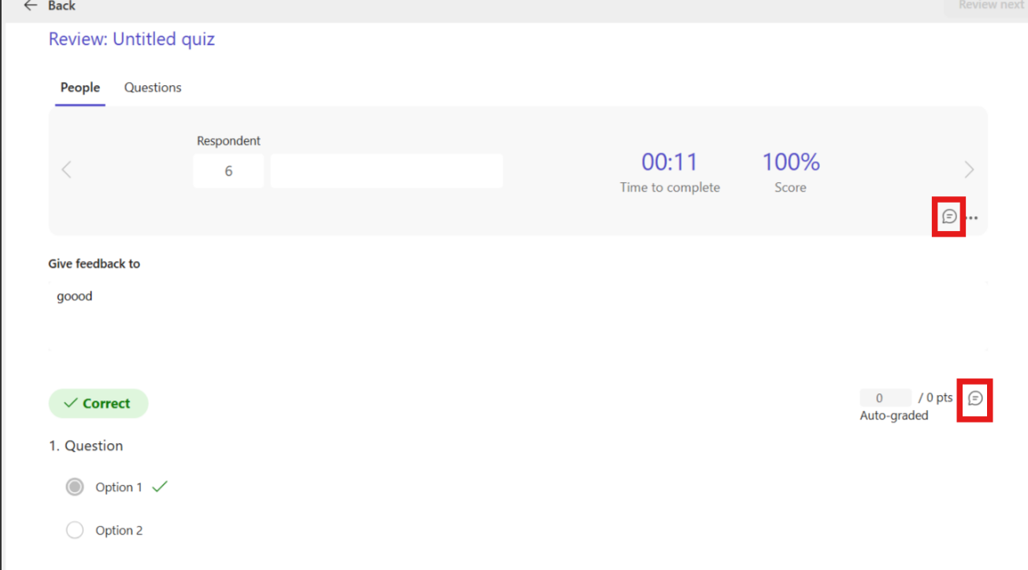Image resolution: width=1028 pixels, height=570 pixels.
Task: Click the 00:11 completion time
Action: pos(670,162)
